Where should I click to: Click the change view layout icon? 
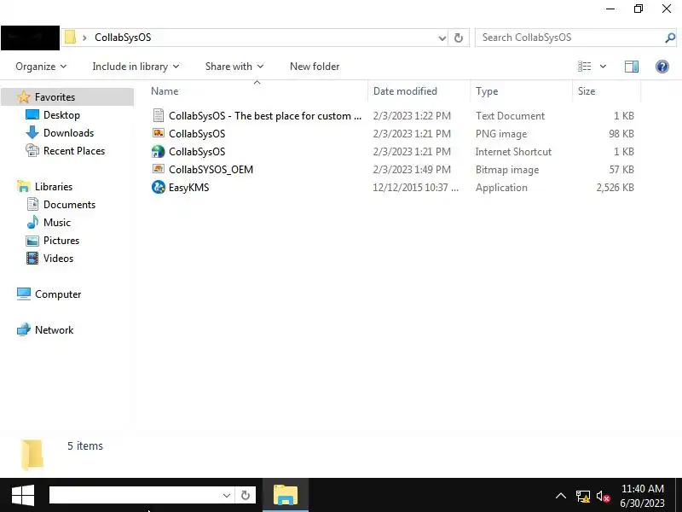pos(584,67)
